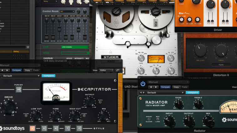The height and width of the screenshot is (133, 237).
Task: Click the HIGH channel row label
Action: pos(46,53)
